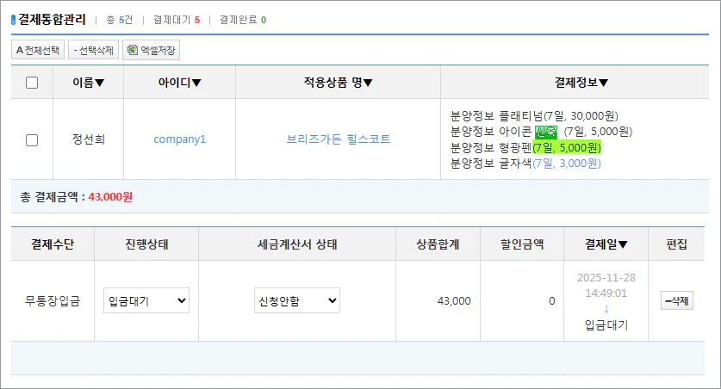This screenshot has height=389, width=721.
Task: Click the 상품합계 value 43,000
Action: (454, 301)
